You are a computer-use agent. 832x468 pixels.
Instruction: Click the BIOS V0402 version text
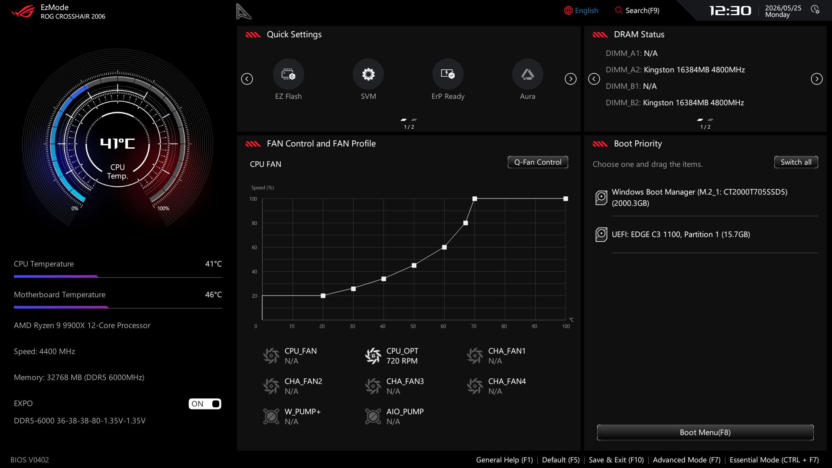[29, 460]
